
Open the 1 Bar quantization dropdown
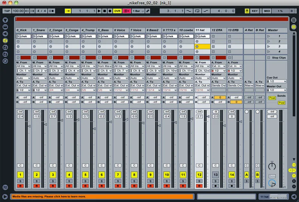click(138, 11)
